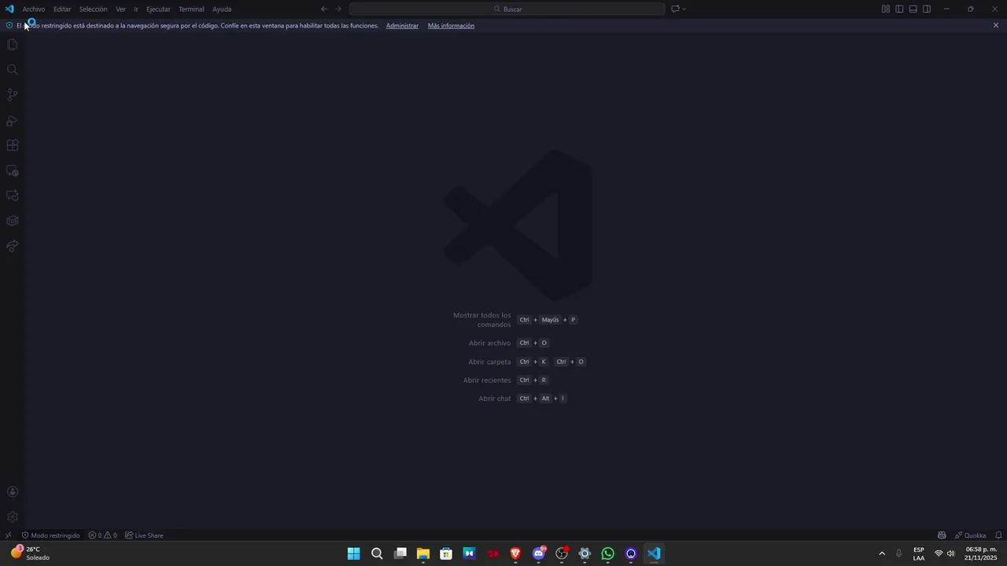Go forward with the right arrow
Viewport: 1007px width, 566px height.
(x=338, y=9)
